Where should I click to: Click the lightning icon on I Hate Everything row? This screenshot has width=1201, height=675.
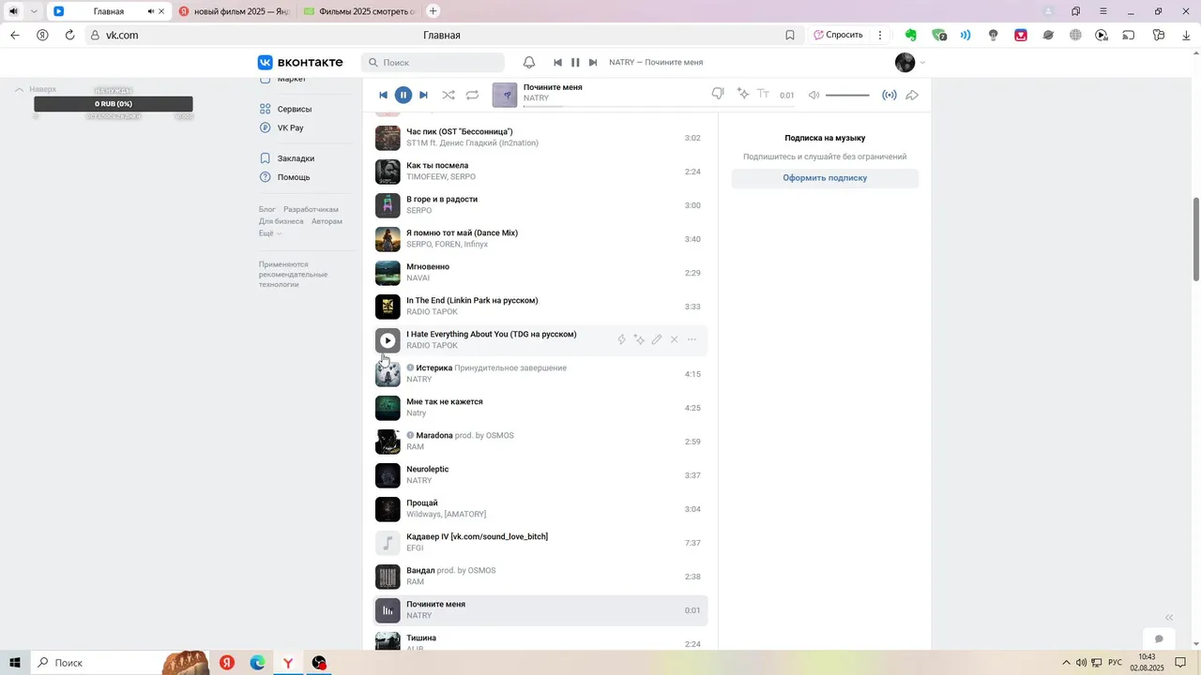click(x=621, y=339)
